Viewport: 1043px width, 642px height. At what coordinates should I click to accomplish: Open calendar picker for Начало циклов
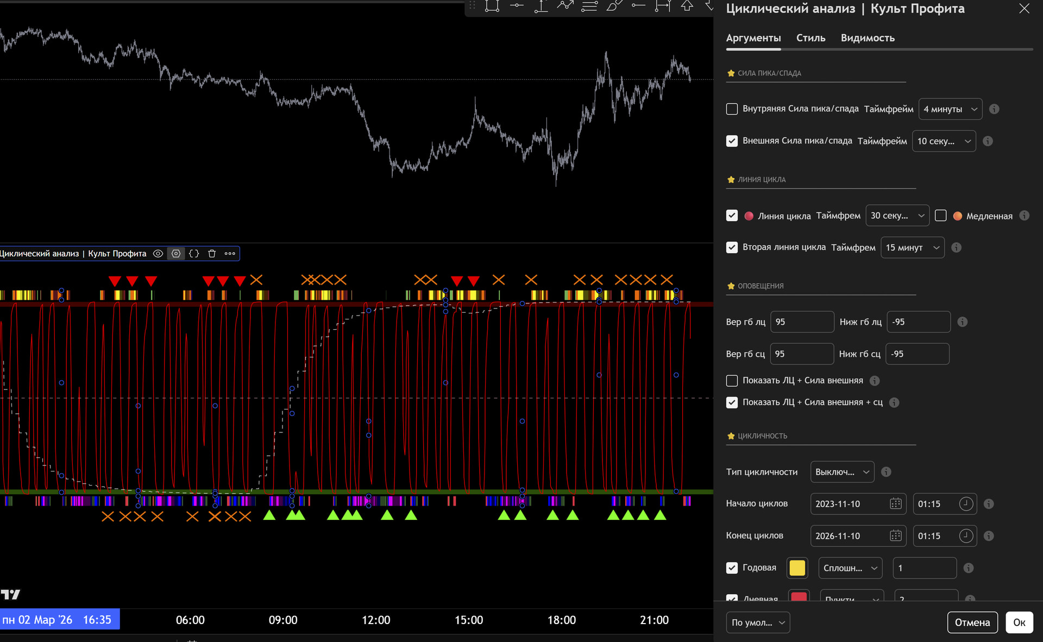click(895, 504)
